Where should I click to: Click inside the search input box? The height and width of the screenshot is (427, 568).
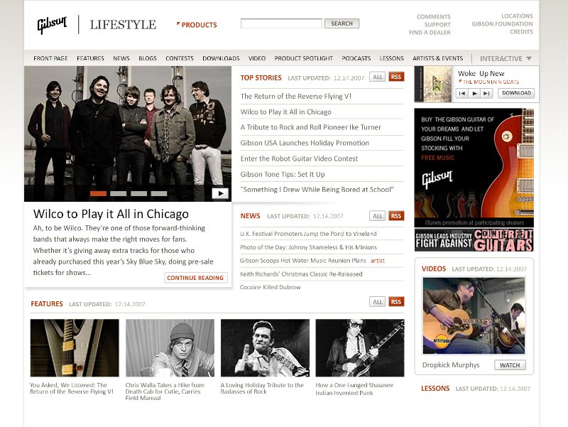coord(280,23)
